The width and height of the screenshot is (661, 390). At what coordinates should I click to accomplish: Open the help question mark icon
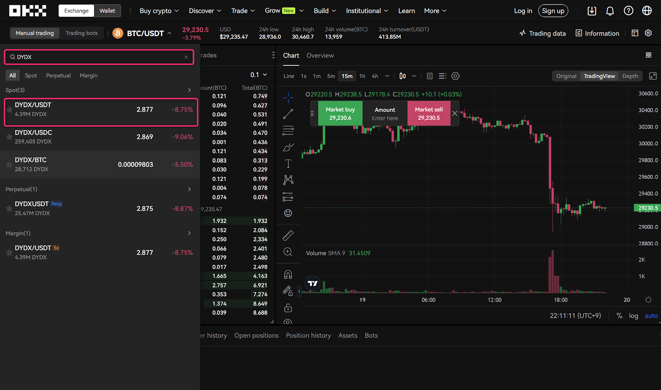628,11
